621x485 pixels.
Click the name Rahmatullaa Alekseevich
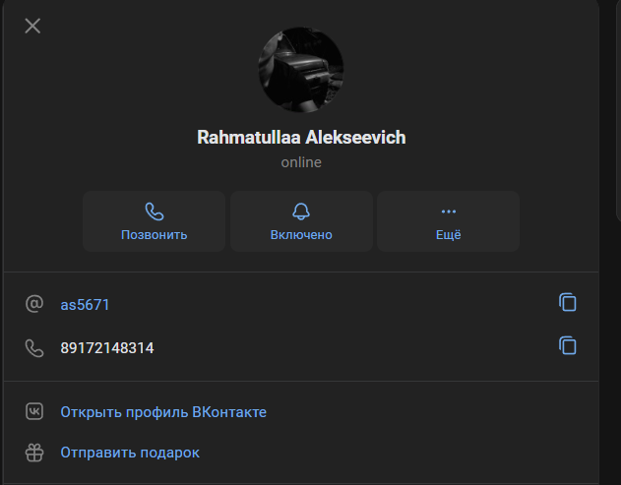(301, 138)
